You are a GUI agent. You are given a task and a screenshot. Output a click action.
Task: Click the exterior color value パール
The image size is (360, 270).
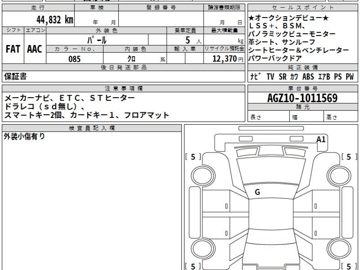point(97,40)
